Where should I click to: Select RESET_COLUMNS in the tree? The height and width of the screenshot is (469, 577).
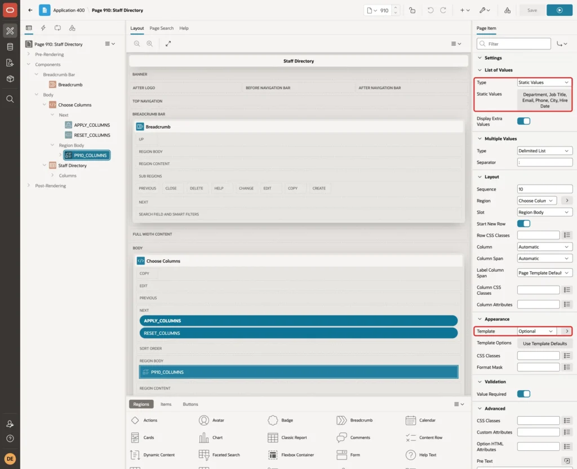coord(92,135)
